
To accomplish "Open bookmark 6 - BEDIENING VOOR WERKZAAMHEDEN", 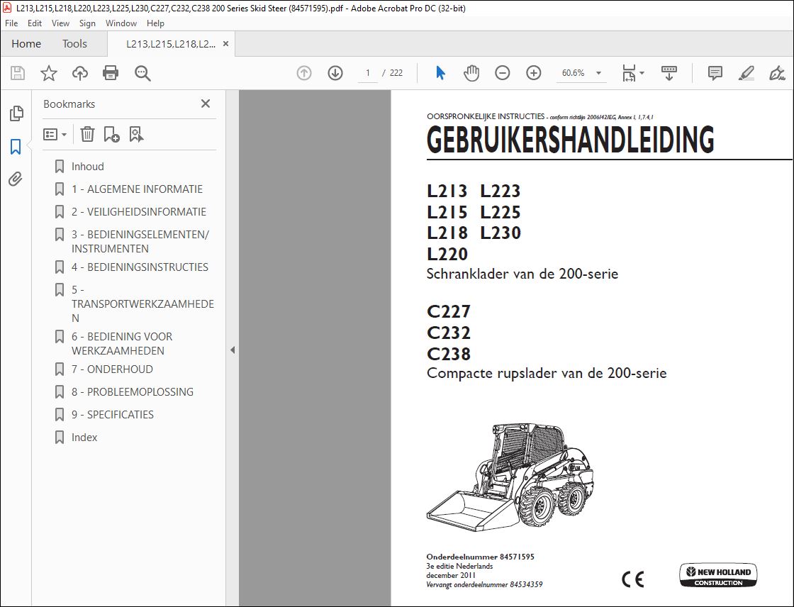I will [121, 343].
